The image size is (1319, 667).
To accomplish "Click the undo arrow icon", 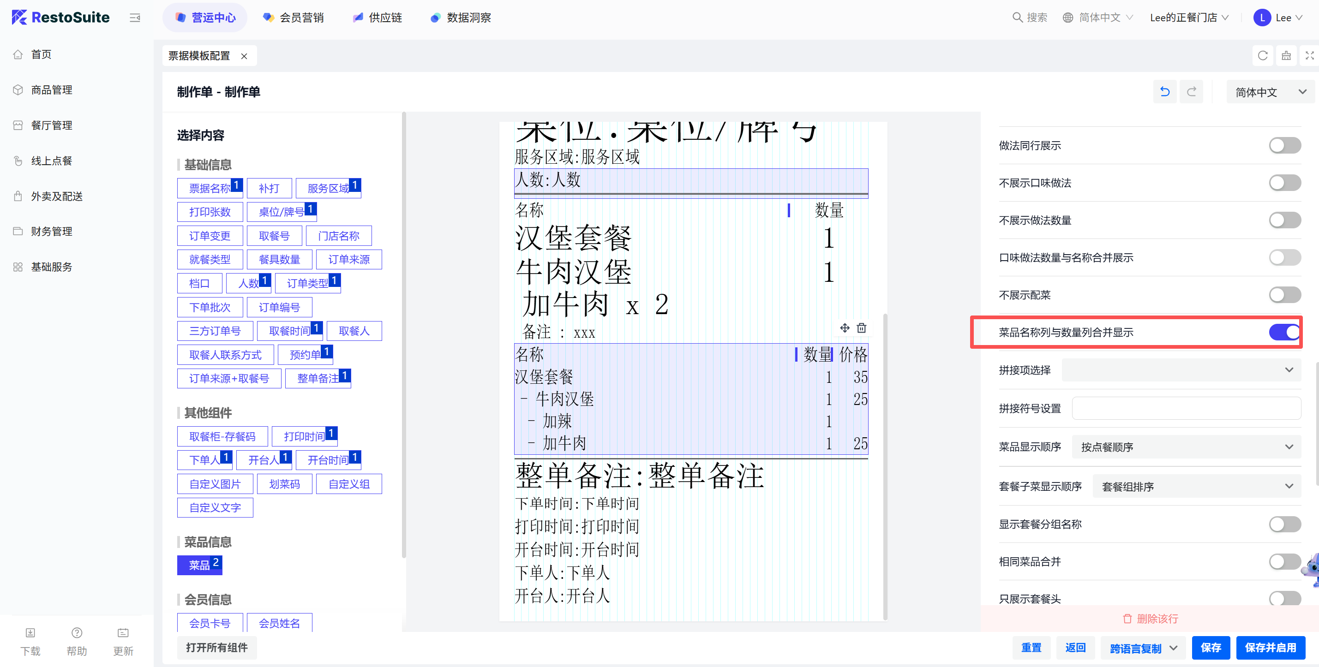I will [x=1164, y=92].
